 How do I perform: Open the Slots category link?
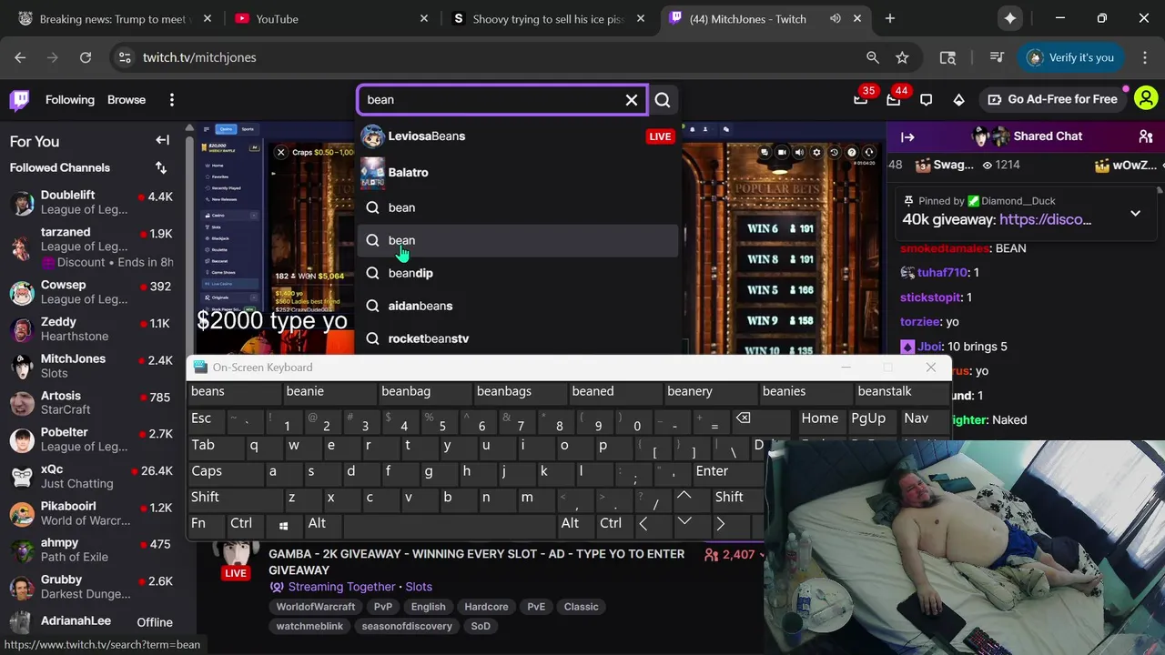(x=419, y=587)
